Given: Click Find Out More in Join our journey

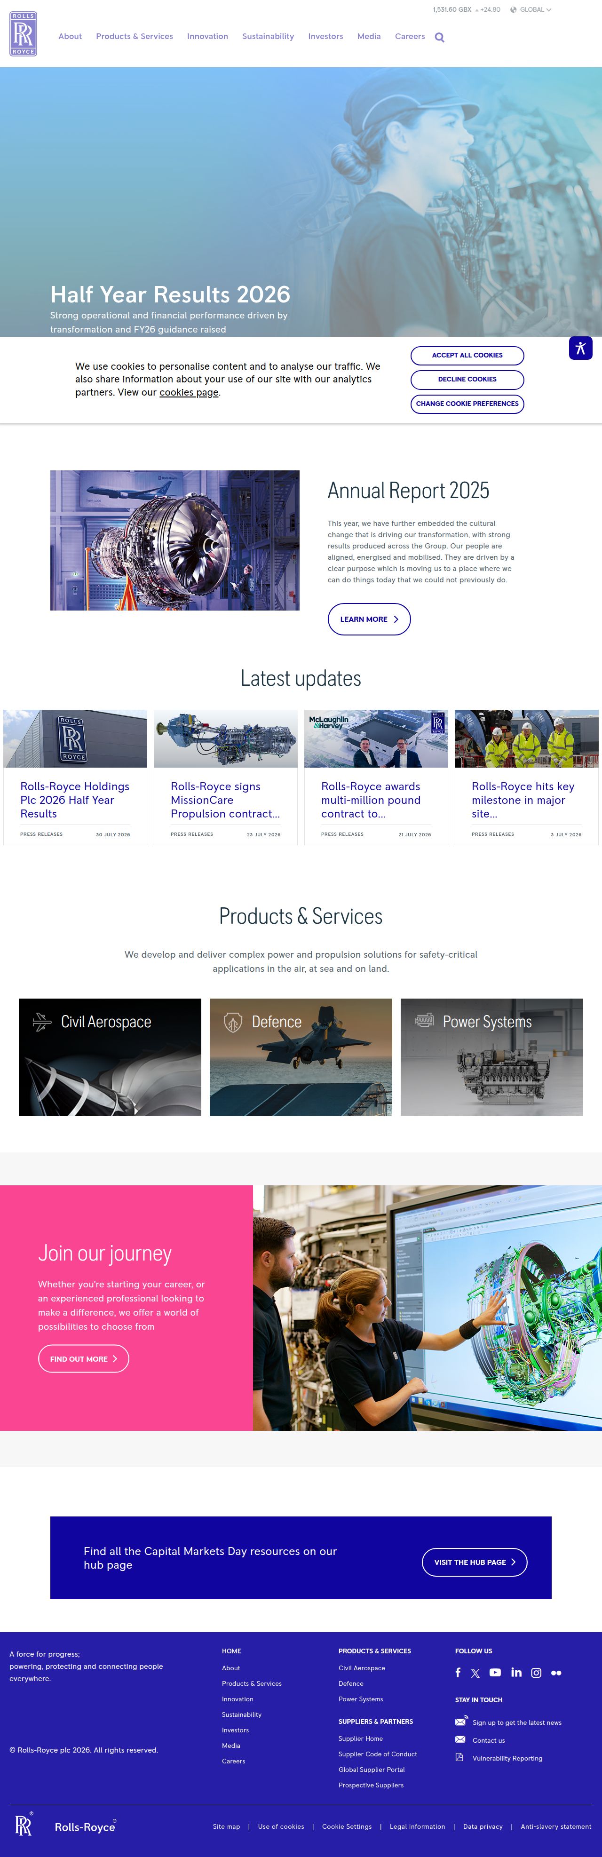Looking at the screenshot, I should coord(84,1359).
